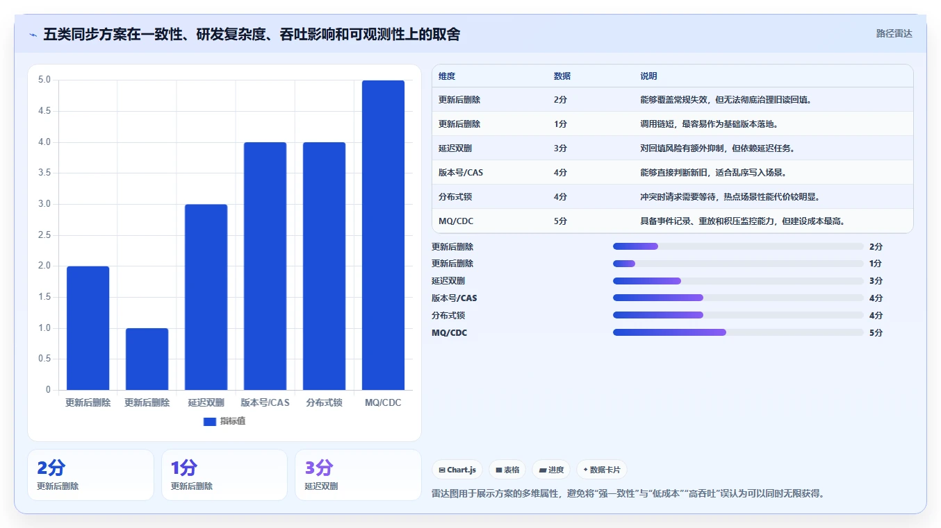
Task: Click the 说明 column header
Action: click(648, 76)
